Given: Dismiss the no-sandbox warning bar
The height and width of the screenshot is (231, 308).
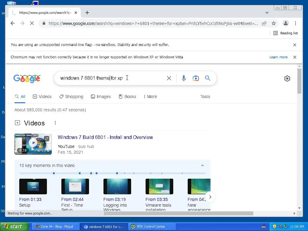Looking at the screenshot, I should point(295,45).
